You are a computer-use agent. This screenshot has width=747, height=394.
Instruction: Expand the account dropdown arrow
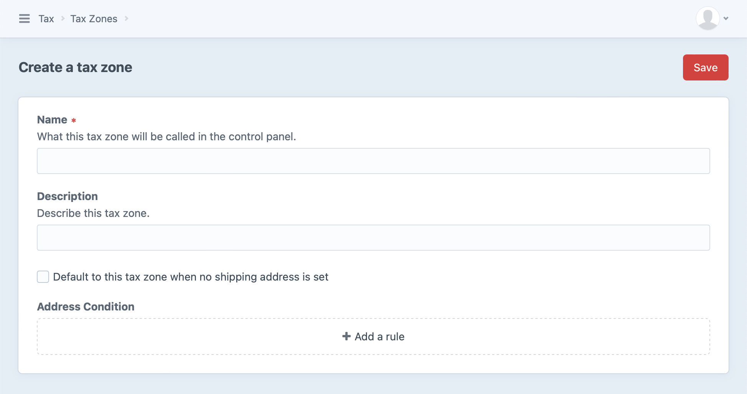pos(726,18)
